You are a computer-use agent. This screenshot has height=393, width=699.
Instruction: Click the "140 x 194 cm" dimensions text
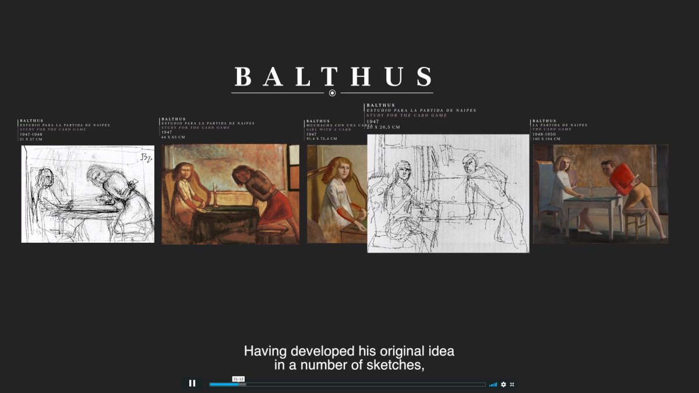click(x=546, y=139)
